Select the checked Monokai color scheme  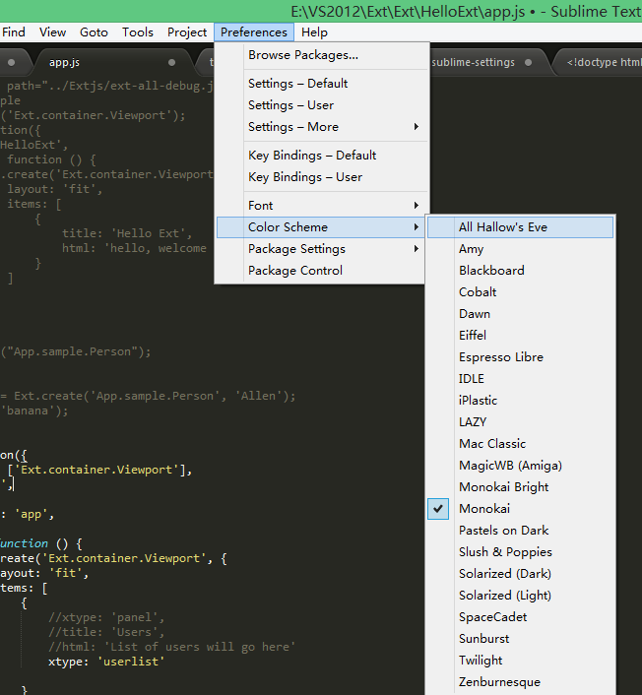point(484,509)
